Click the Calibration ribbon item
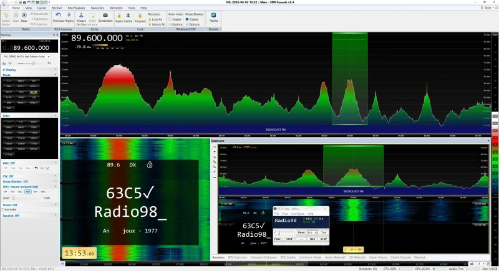 [x=40, y=19]
